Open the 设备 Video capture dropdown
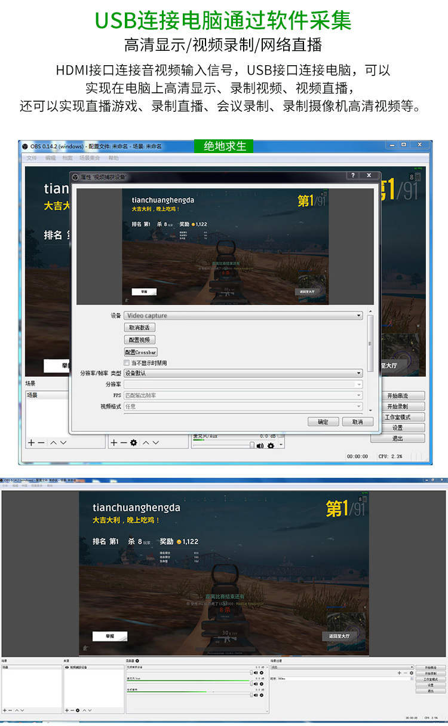Viewport: 448px width, 726px height. pyautogui.click(x=243, y=315)
